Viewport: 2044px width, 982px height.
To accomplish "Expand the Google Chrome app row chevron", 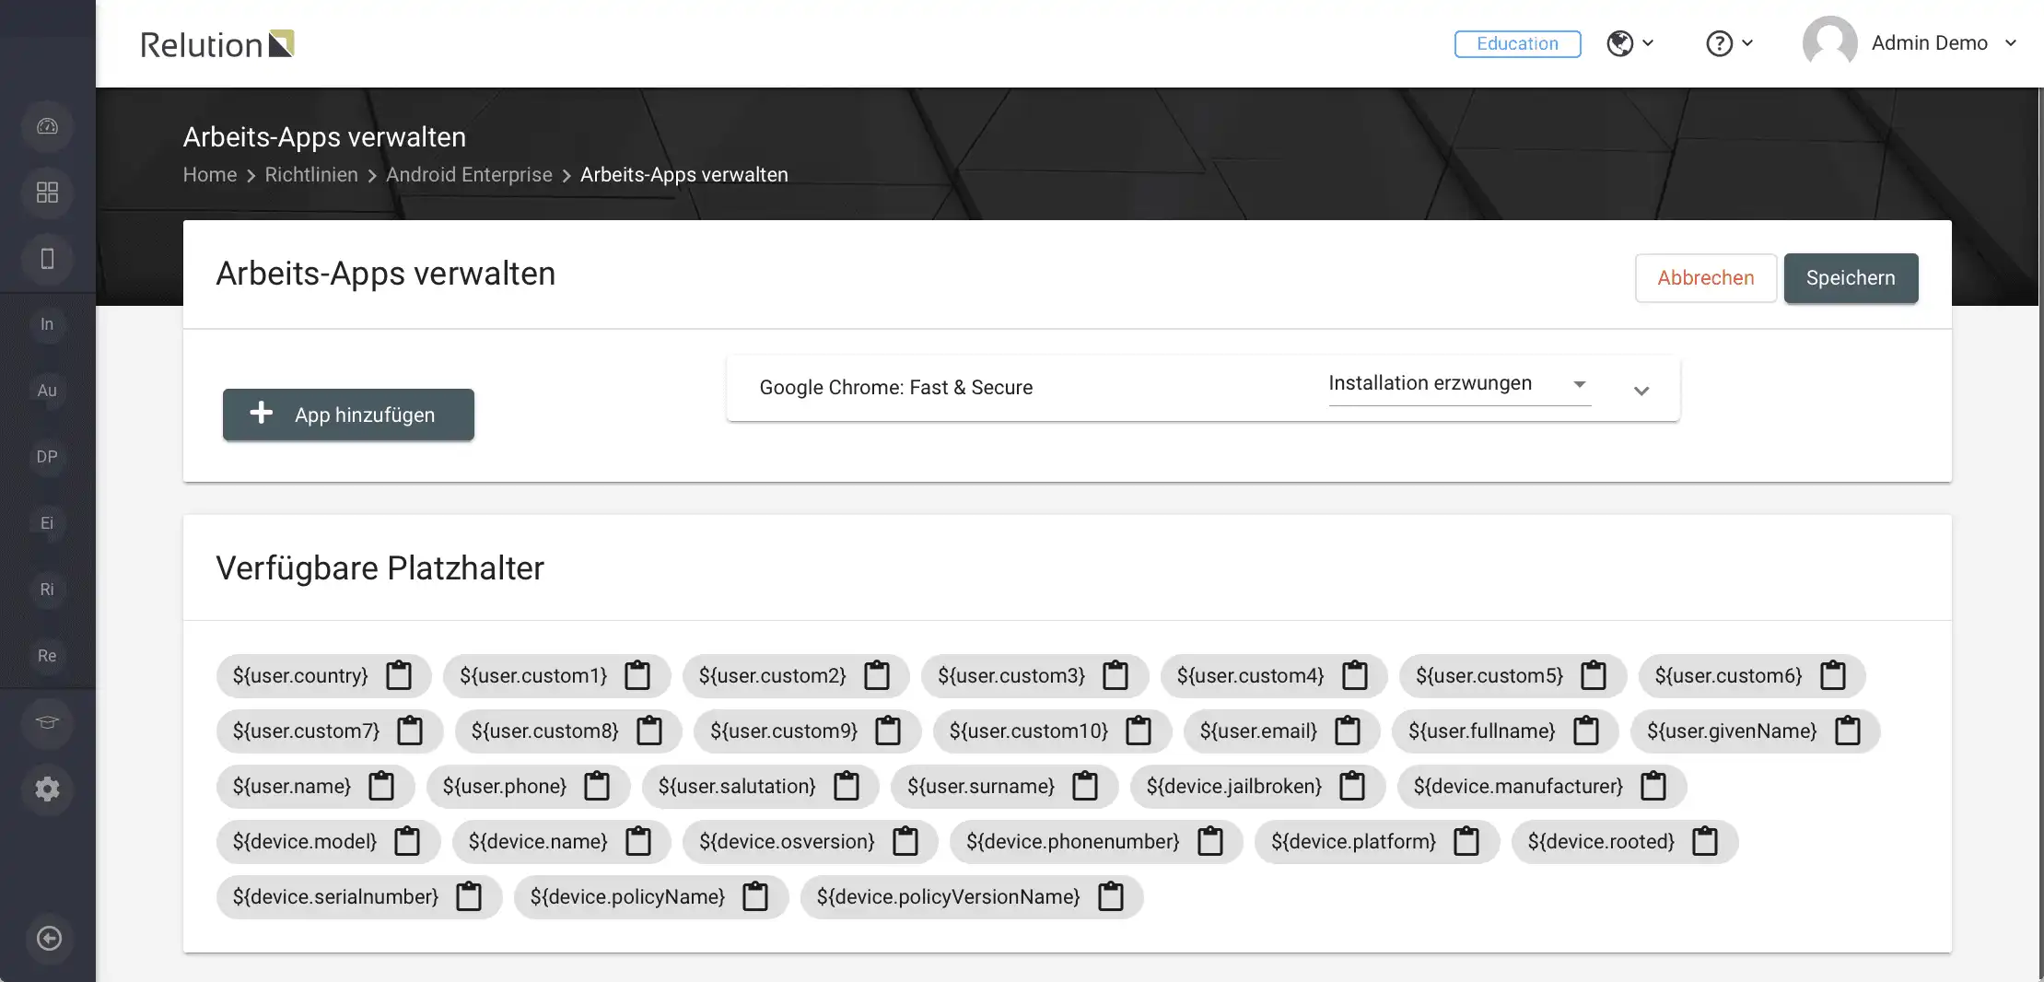I will (x=1641, y=391).
